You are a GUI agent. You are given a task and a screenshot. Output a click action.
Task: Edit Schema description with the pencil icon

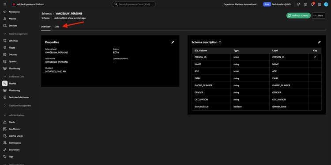(319, 42)
